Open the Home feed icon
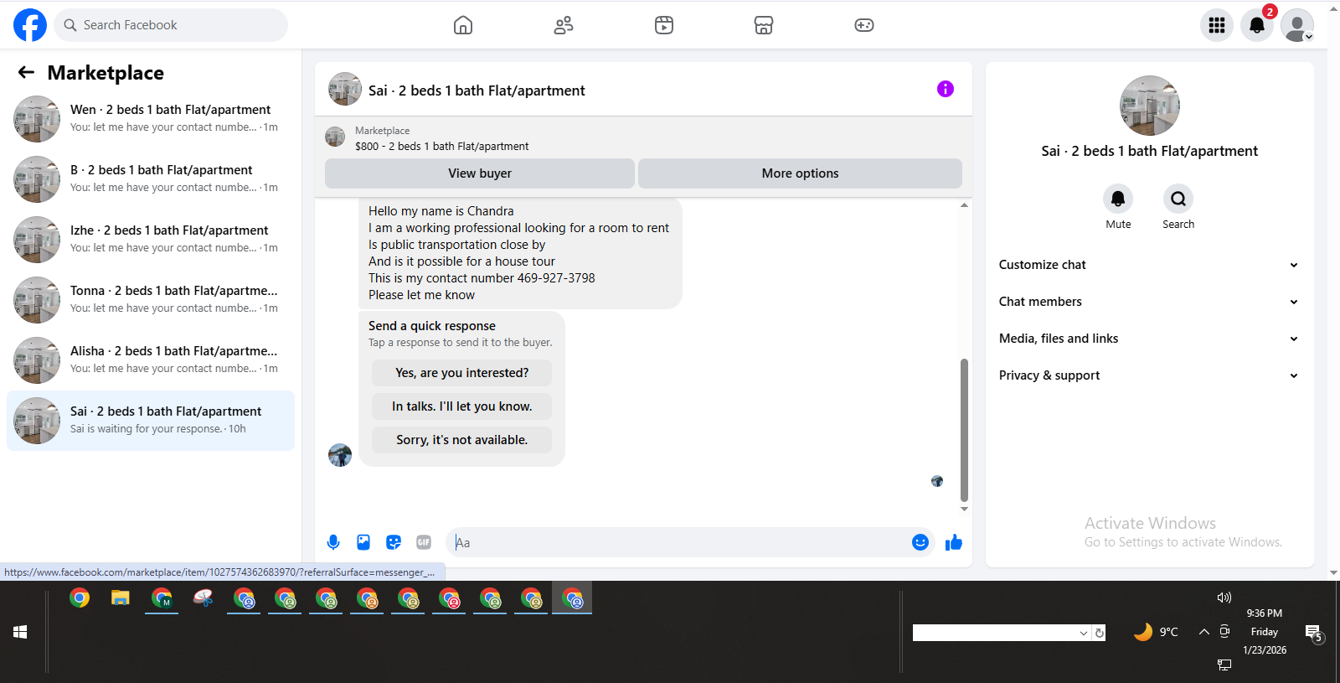1340x683 pixels. [x=463, y=25]
